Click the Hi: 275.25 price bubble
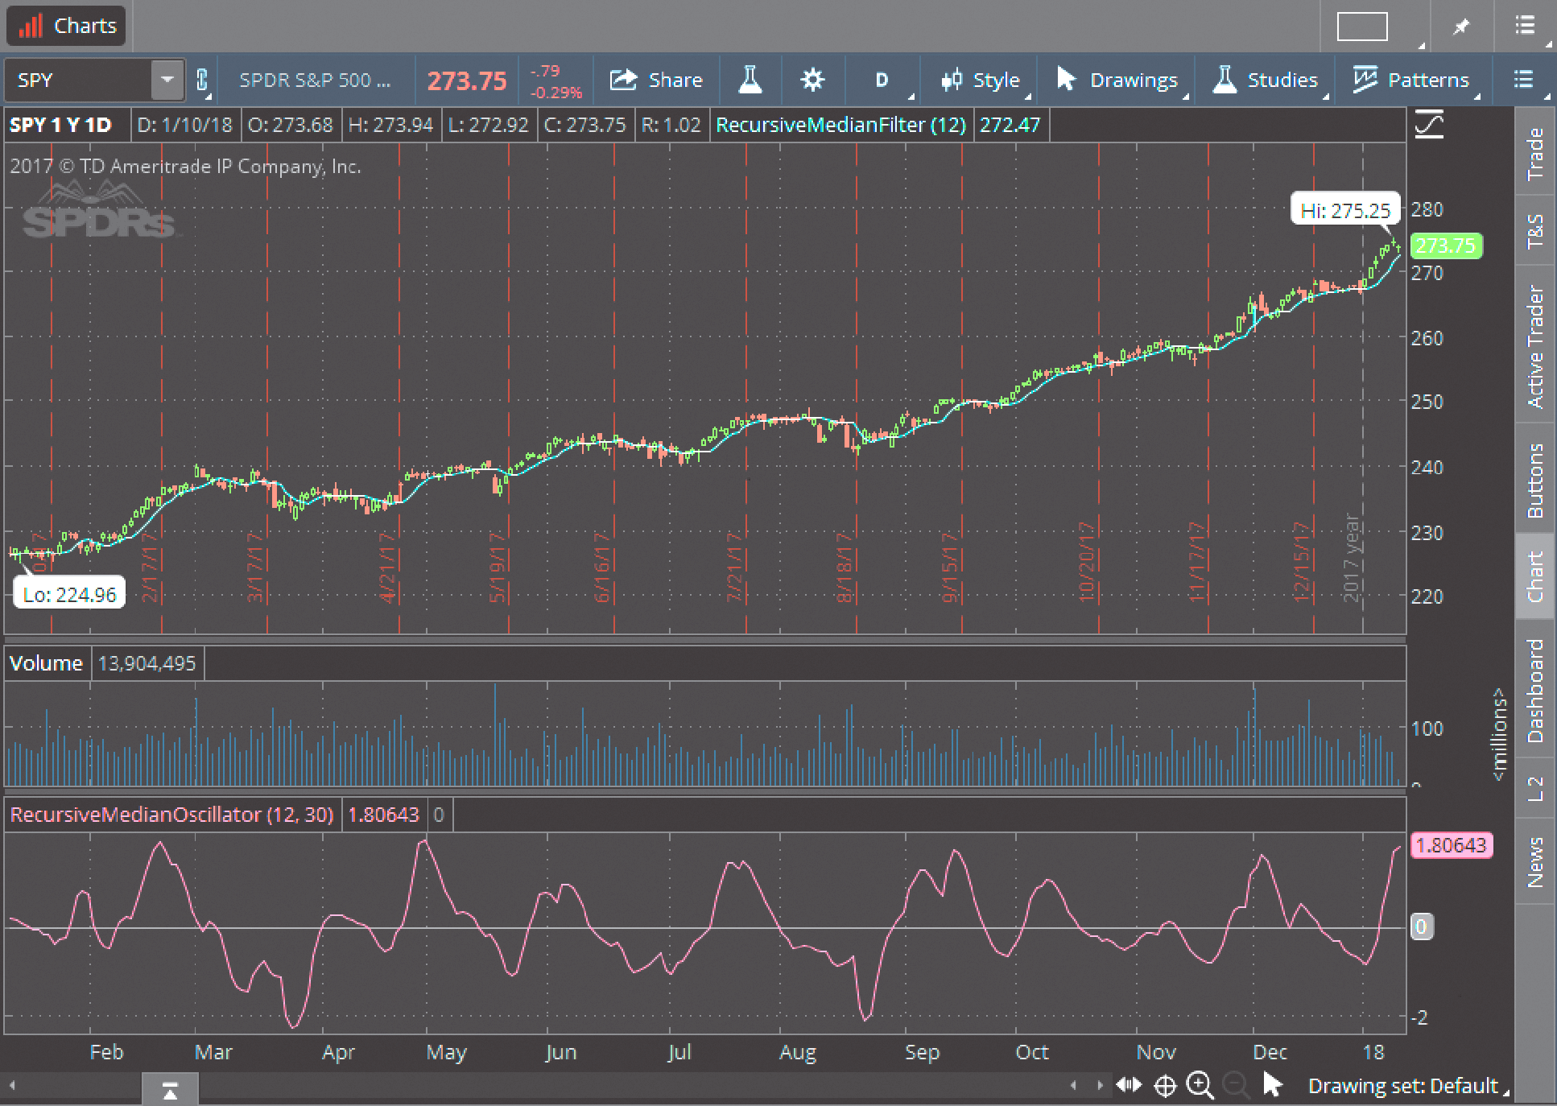The width and height of the screenshot is (1557, 1106). pos(1345,211)
